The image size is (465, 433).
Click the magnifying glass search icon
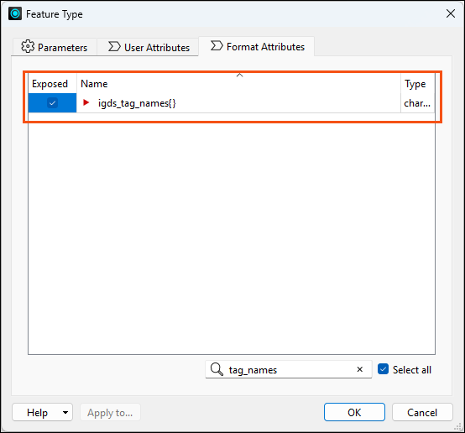[x=217, y=369]
